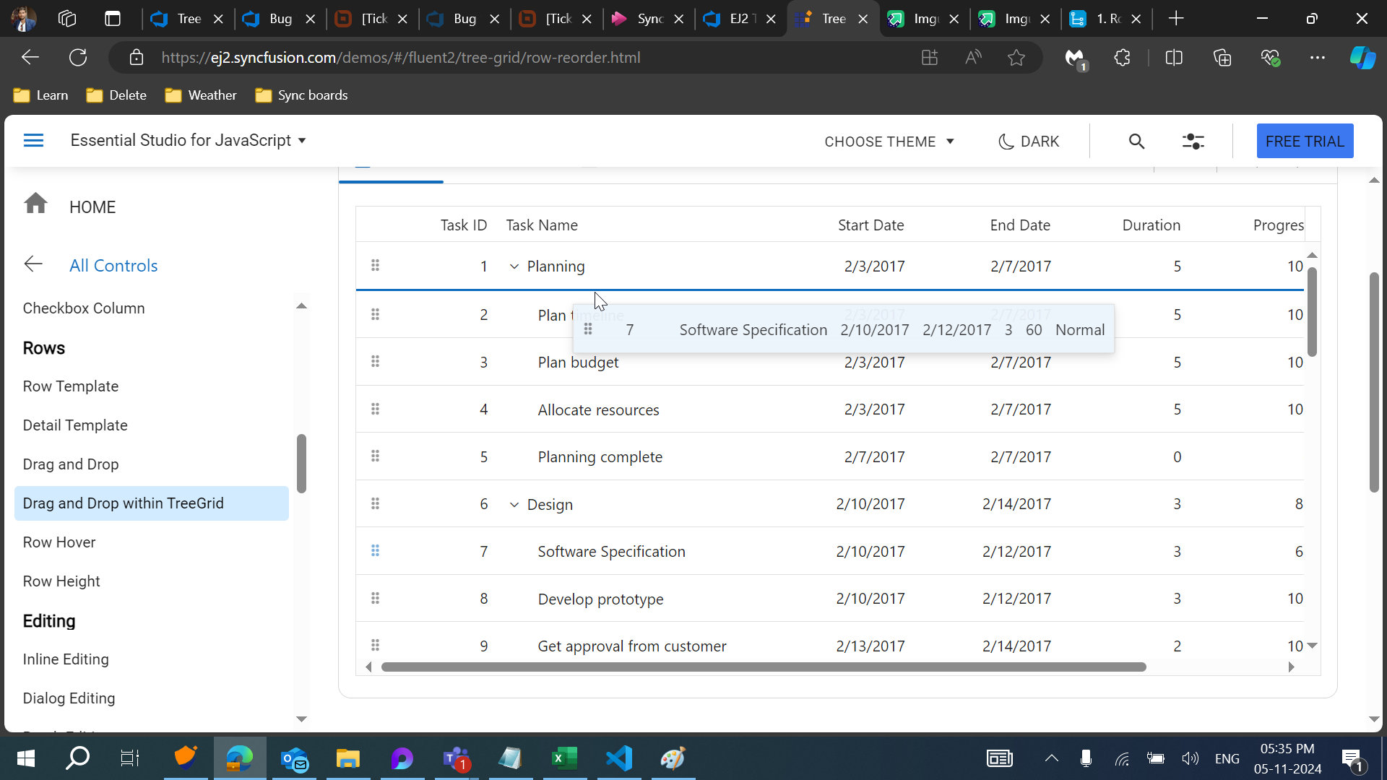Click drag handle for Planning row
The image size is (1387, 780).
click(x=375, y=266)
